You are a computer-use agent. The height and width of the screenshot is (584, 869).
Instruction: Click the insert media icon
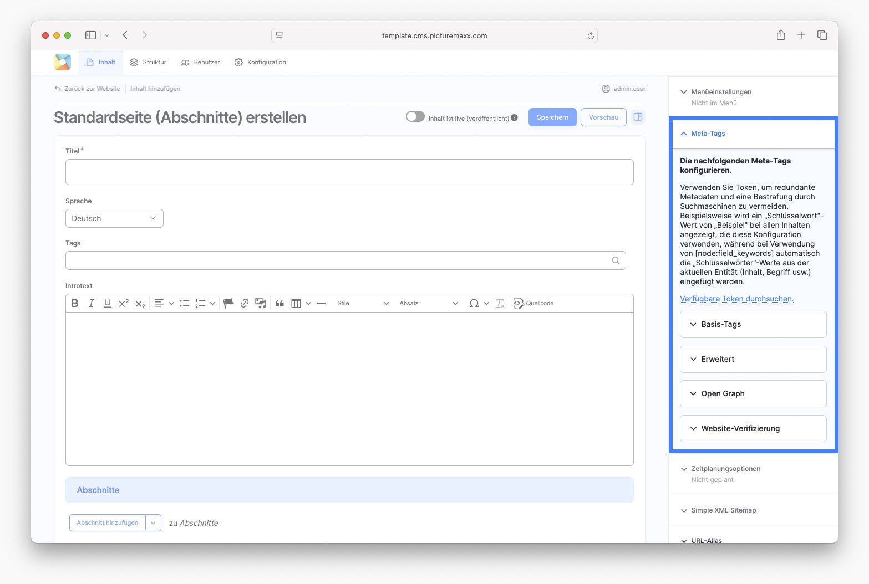click(x=261, y=303)
